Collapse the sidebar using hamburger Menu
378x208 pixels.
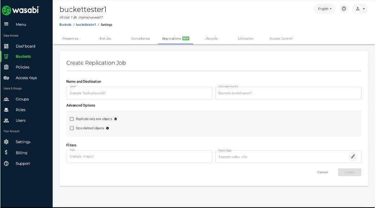tap(6, 25)
